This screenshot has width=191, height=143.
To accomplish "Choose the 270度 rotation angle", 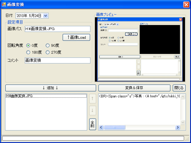I will (48, 52).
